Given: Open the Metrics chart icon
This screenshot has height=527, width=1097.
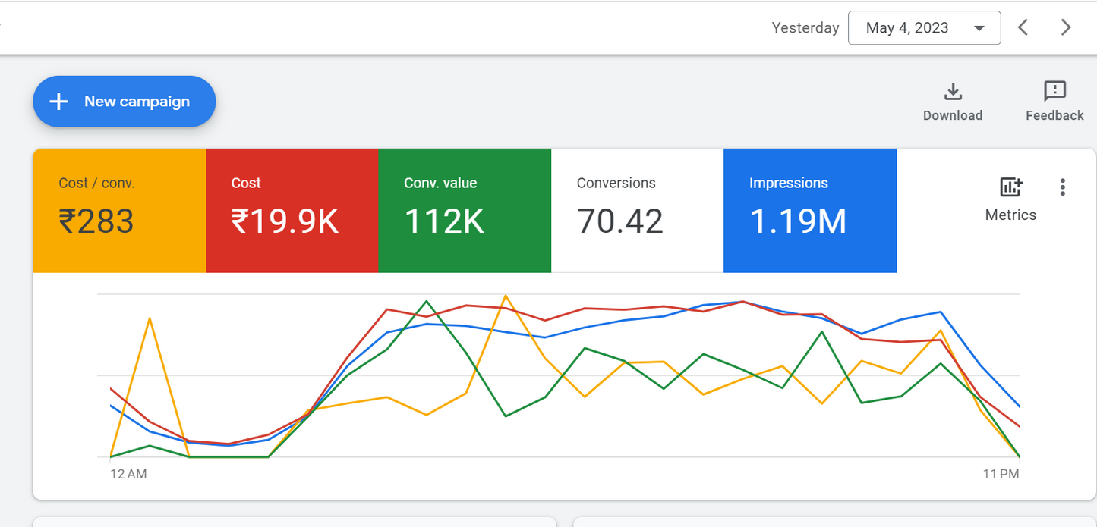Looking at the screenshot, I should point(1010,187).
